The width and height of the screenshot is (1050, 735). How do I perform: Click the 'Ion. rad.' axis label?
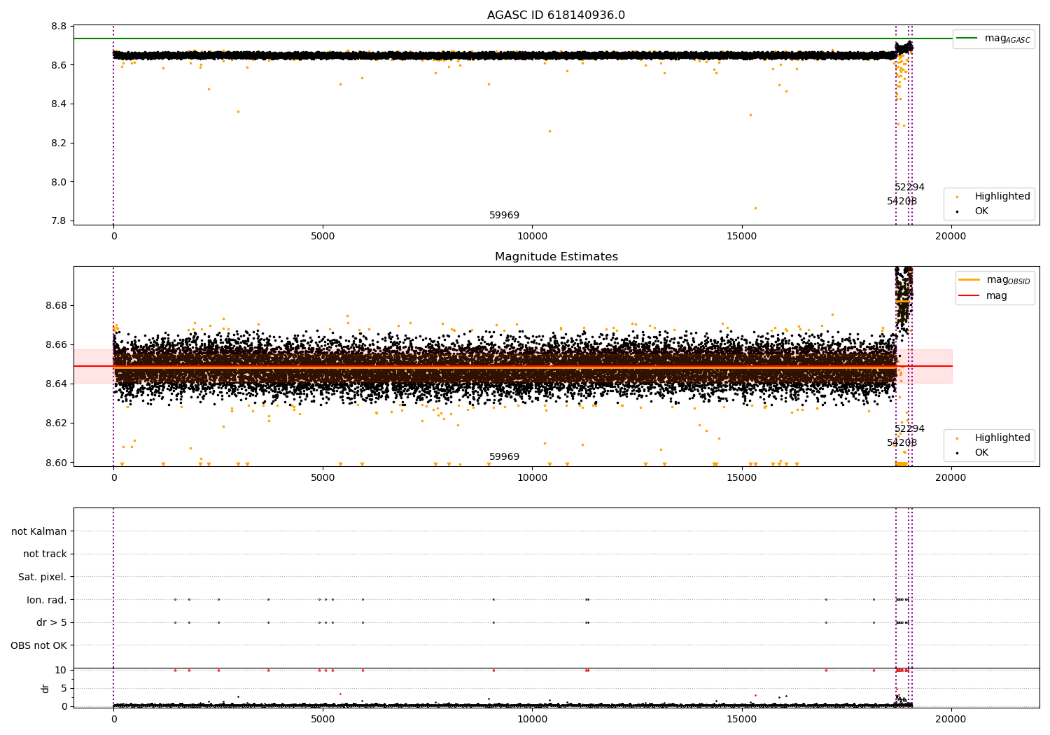point(47,600)
